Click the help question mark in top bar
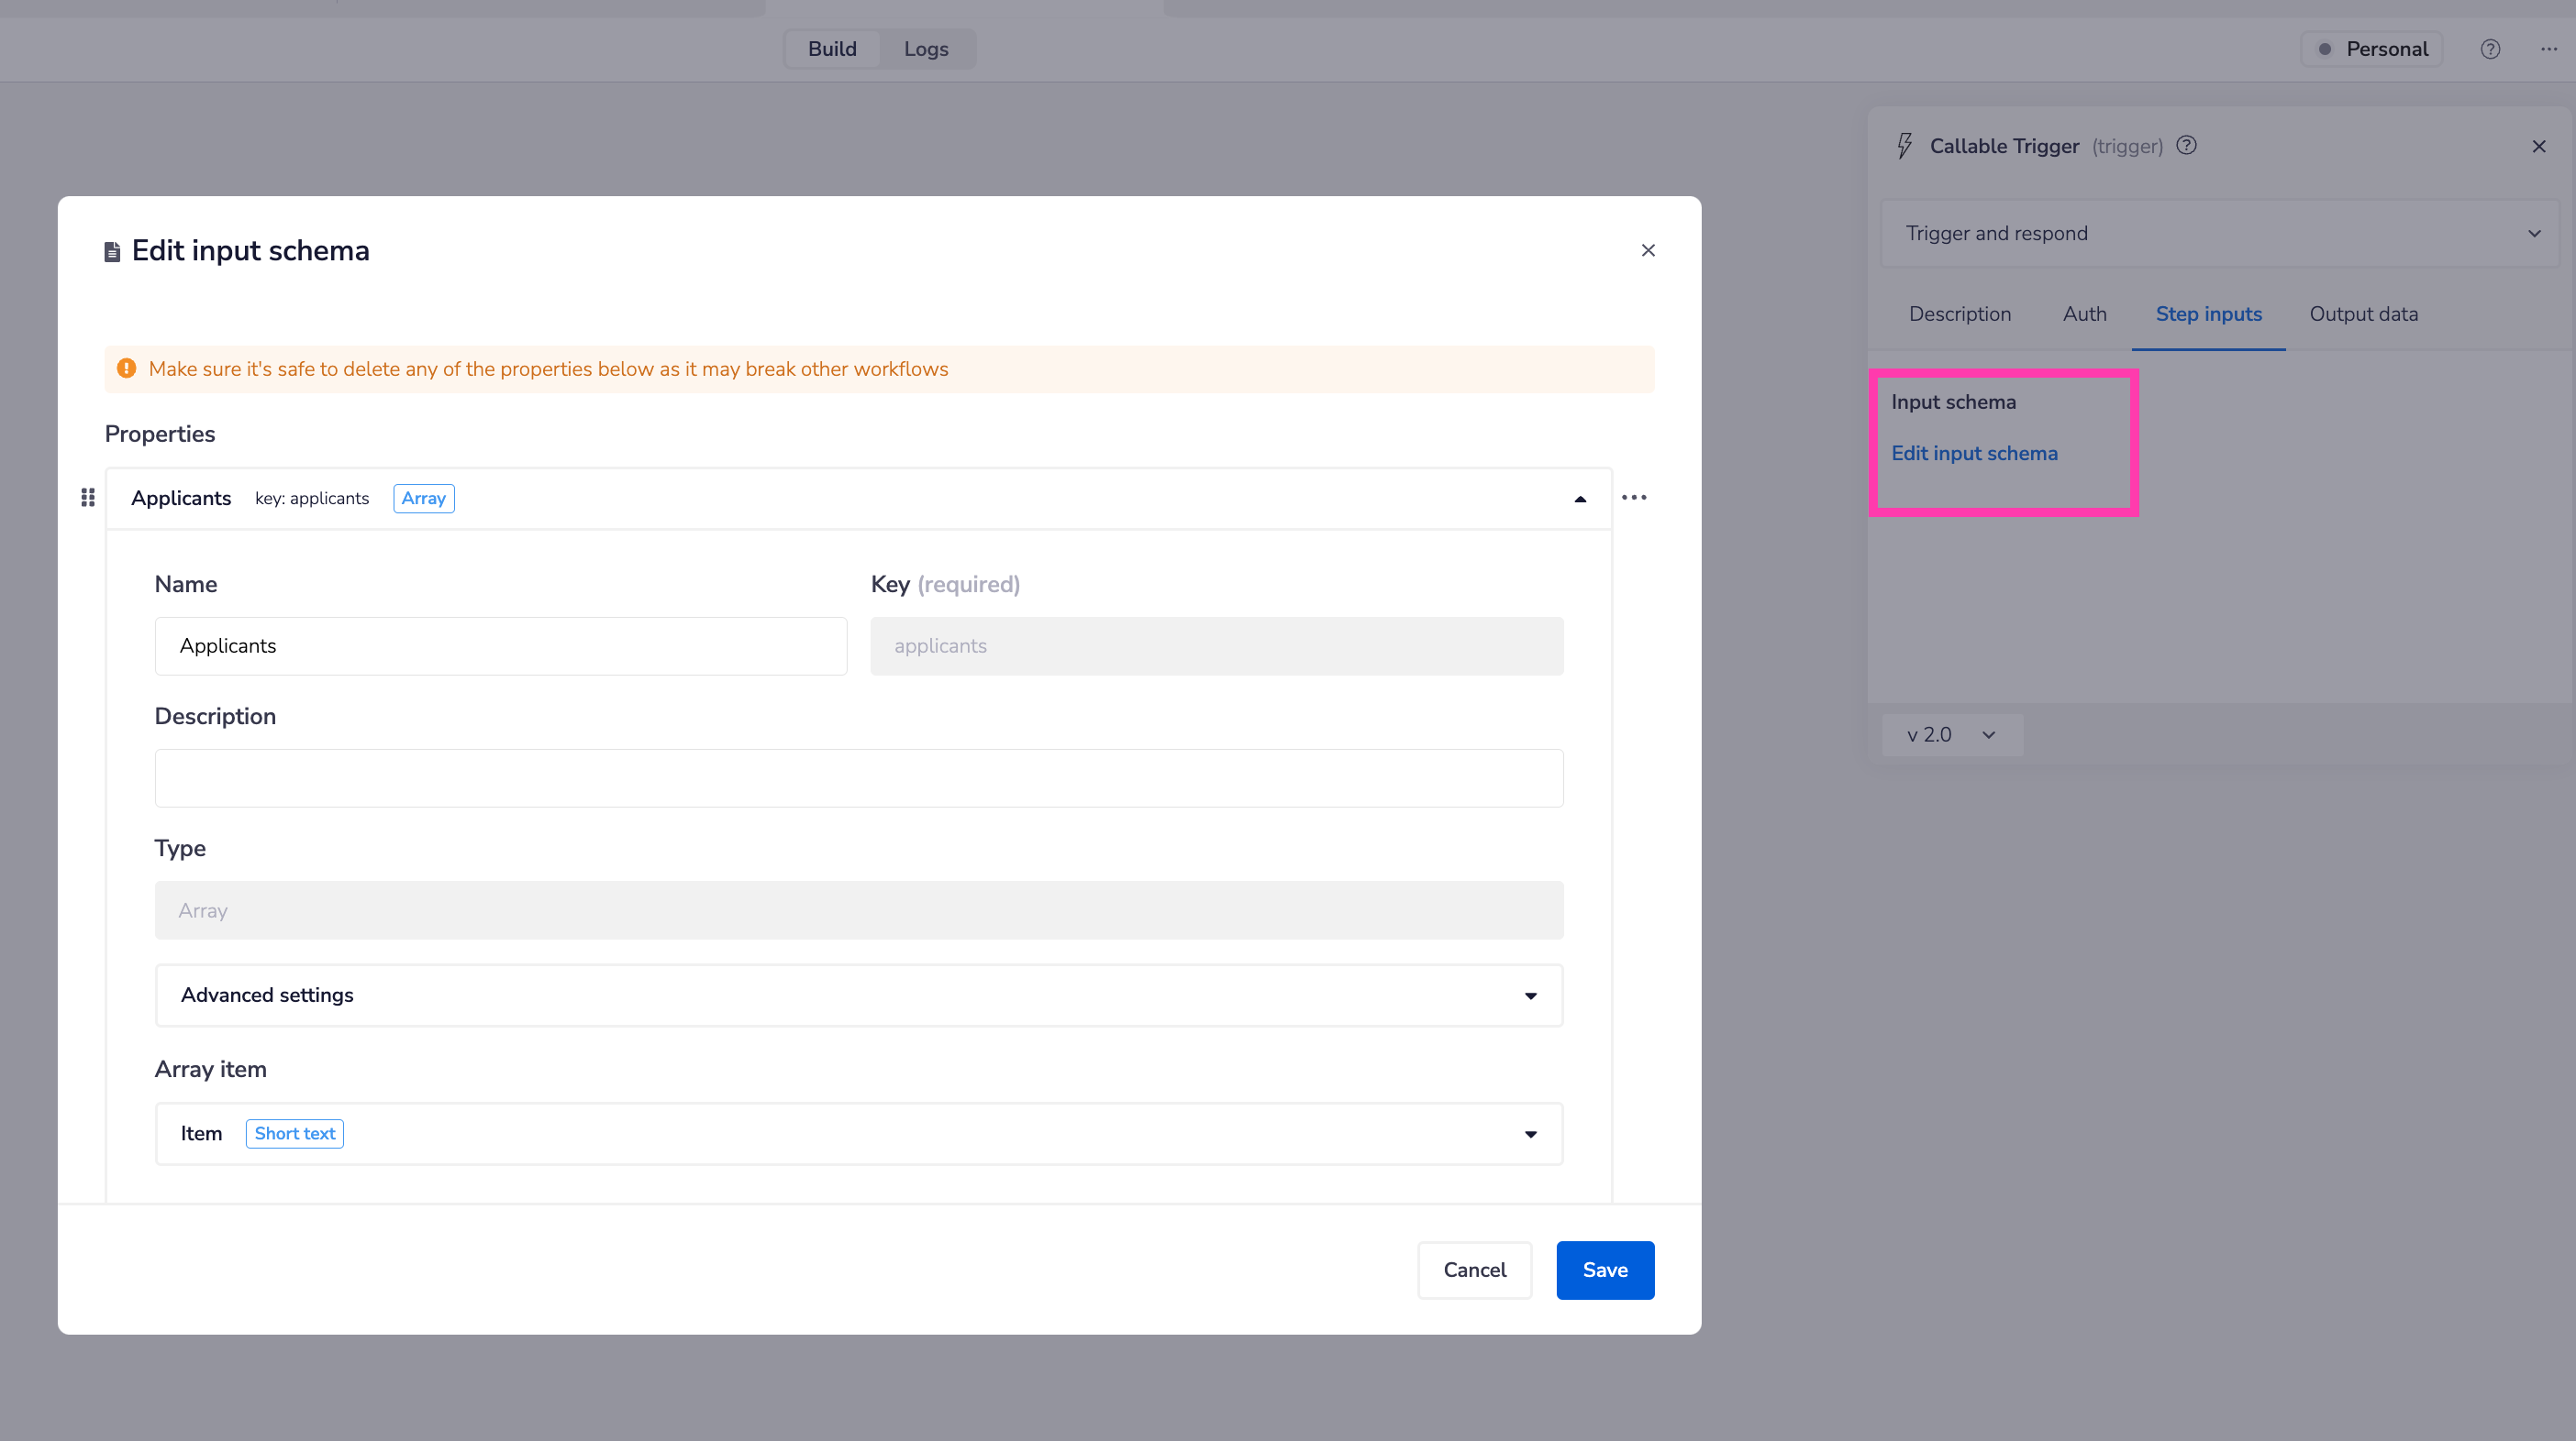Viewport: 2576px width, 1441px height. pyautogui.click(x=2490, y=49)
